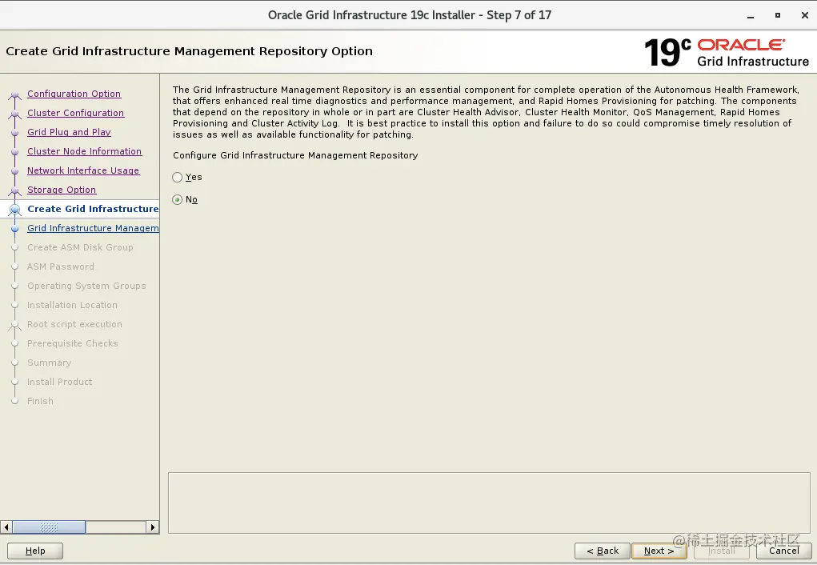Screen dimensions: 817x565
Task: Click the Install Product step text
Action: 59,382
